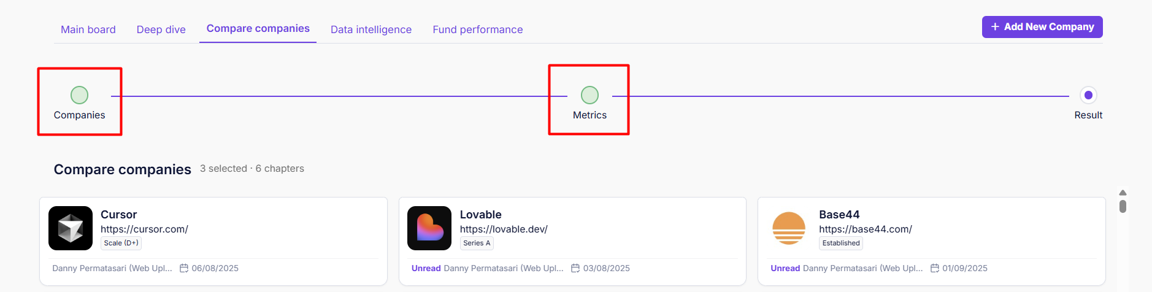Viewport: 1152px width, 292px height.
Task: Click calendar icon beside 03/08/2025
Action: [575, 268]
